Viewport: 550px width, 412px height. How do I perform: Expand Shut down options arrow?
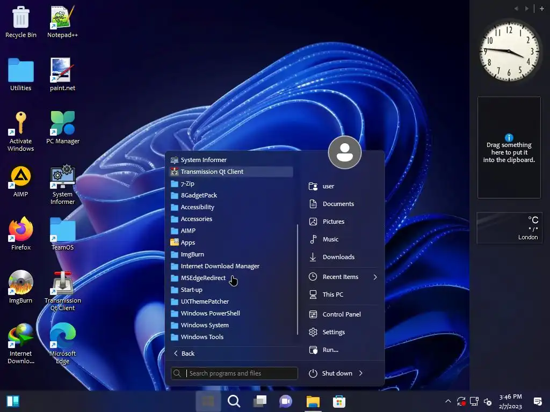tap(360, 373)
